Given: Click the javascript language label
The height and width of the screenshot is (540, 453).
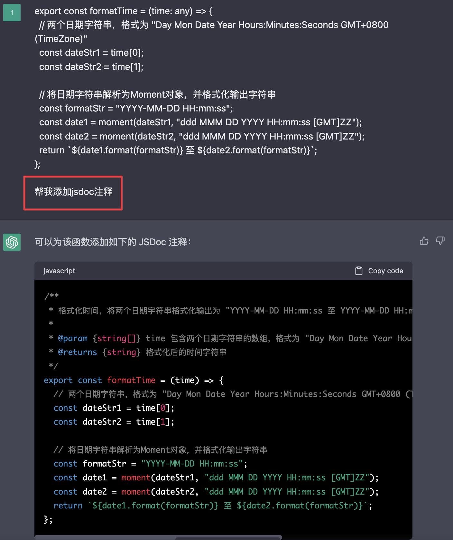Looking at the screenshot, I should tap(59, 271).
